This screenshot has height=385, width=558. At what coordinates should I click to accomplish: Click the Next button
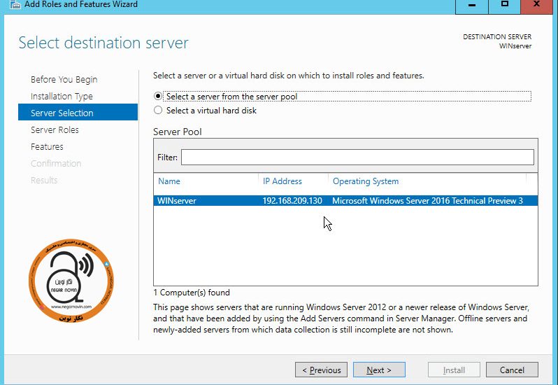pyautogui.click(x=379, y=370)
